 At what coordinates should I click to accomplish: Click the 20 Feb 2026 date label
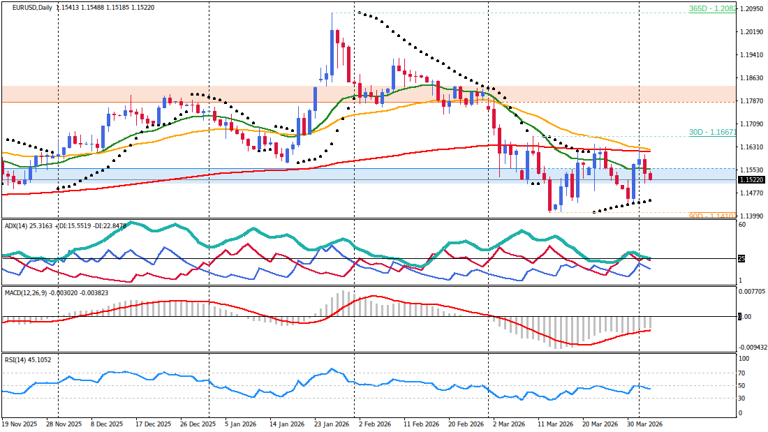[466, 424]
